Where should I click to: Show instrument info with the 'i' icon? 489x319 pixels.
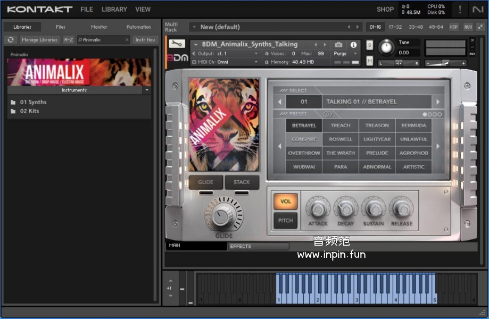click(353, 45)
